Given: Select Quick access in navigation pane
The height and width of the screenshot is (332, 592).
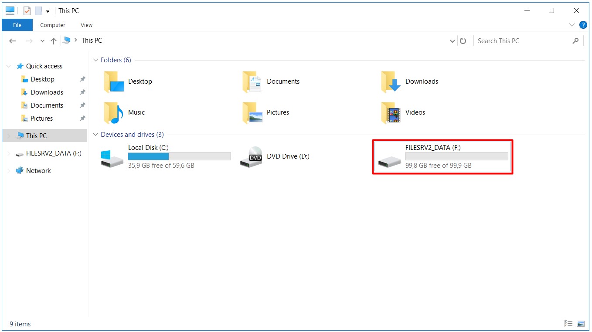Looking at the screenshot, I should 44,66.
